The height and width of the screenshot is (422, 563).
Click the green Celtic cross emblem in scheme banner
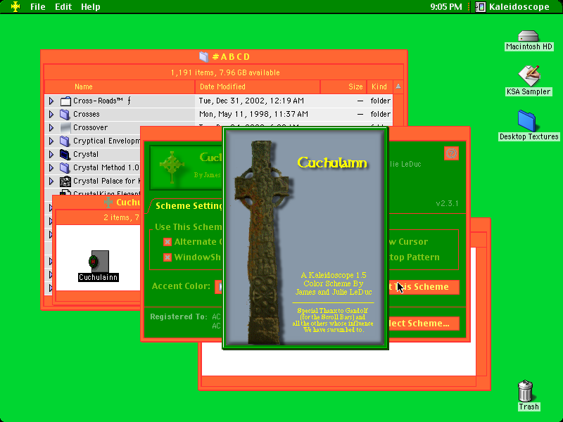[172, 167]
